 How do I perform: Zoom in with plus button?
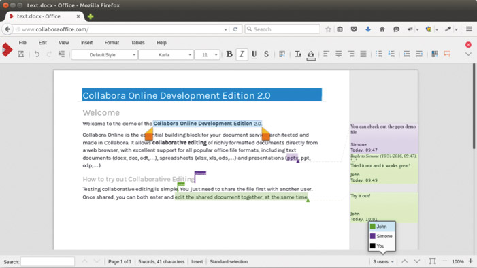[x=470, y=261]
